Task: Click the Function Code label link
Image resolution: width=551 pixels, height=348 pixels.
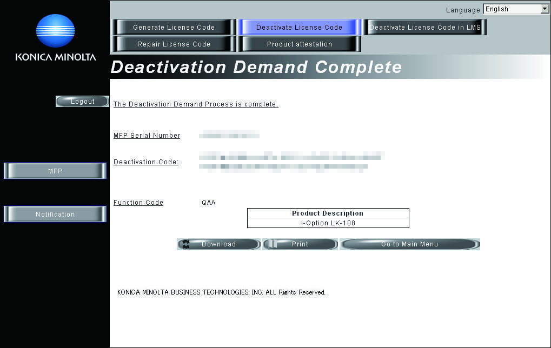Action: point(138,203)
